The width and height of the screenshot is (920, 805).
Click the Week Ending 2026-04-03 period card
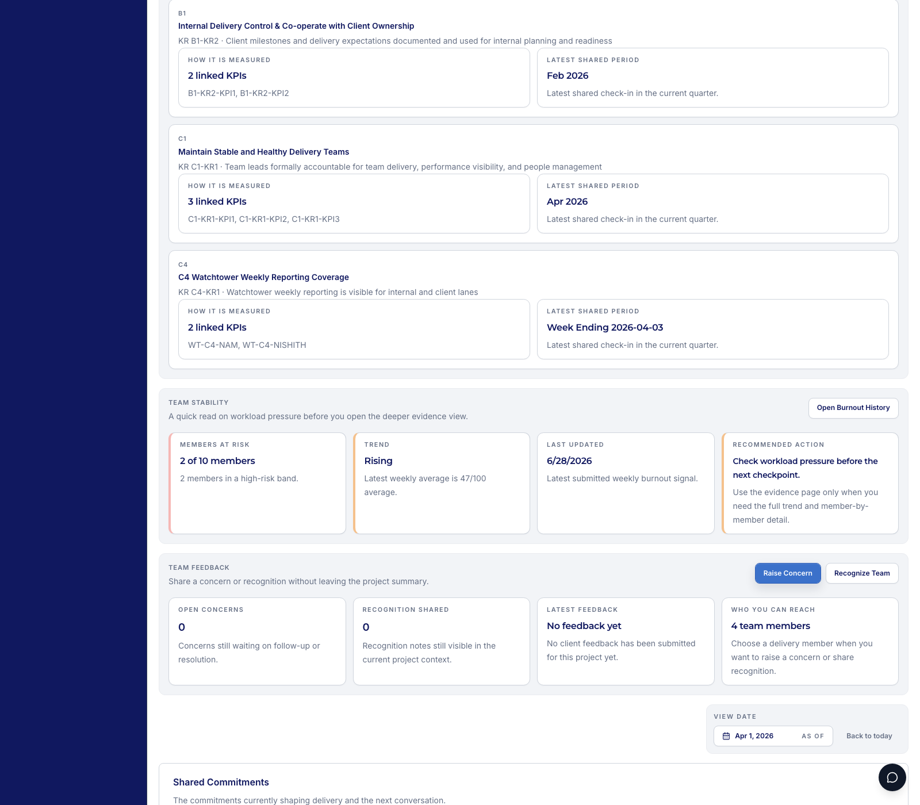coord(712,329)
